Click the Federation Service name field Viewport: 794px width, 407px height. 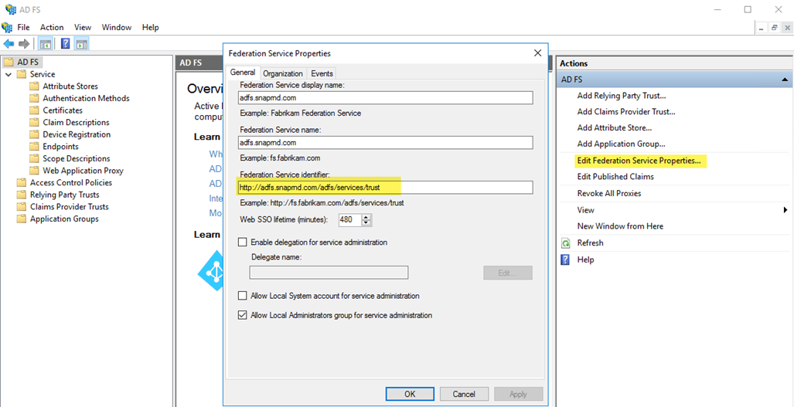(x=385, y=143)
